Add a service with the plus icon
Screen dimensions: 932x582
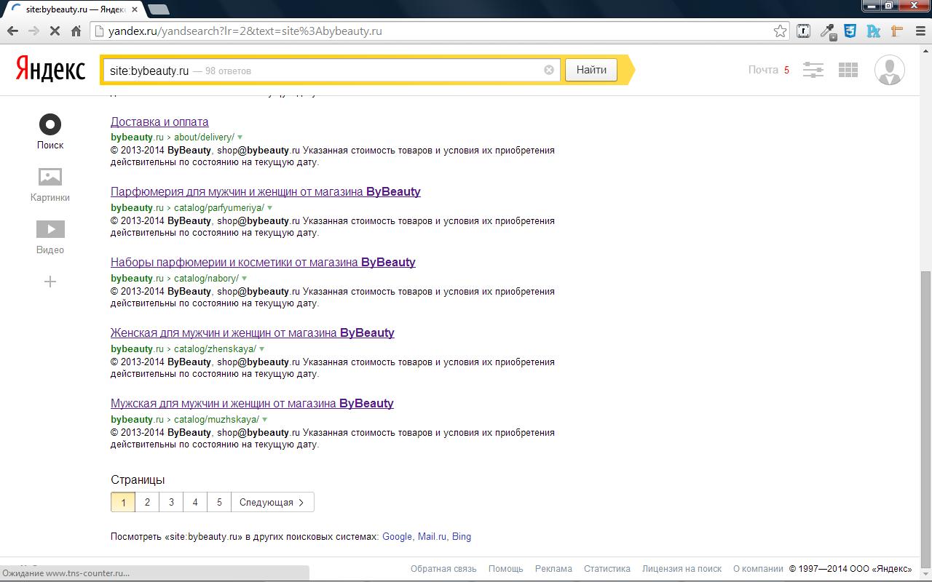[50, 282]
